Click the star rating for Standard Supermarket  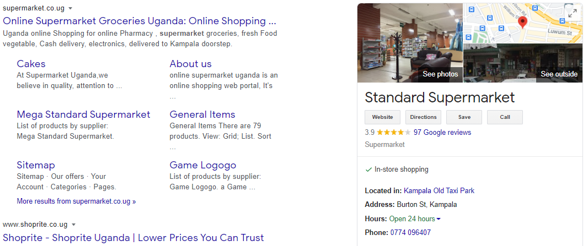[x=393, y=133]
